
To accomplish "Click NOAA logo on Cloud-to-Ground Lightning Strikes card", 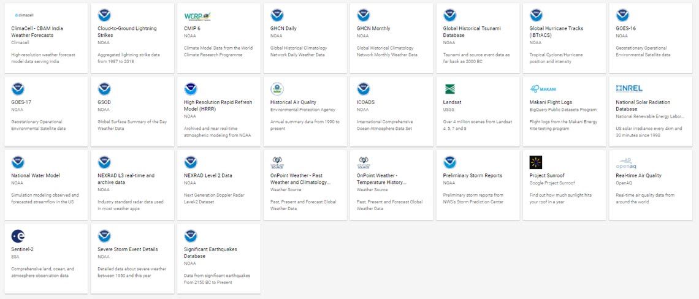I will point(104,15).
